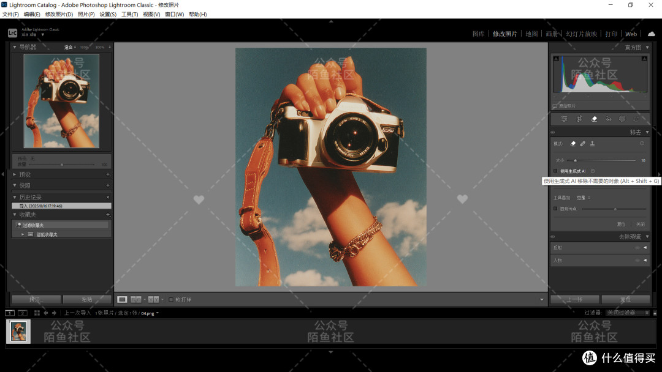
Task: Go forward with filmstrip right arrow
Action: point(54,313)
